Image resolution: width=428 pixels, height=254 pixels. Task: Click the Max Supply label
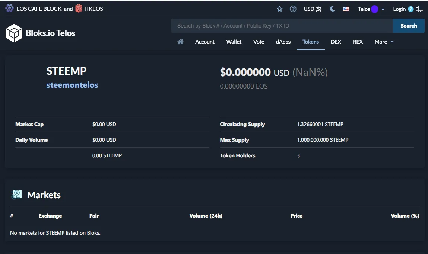(234, 140)
